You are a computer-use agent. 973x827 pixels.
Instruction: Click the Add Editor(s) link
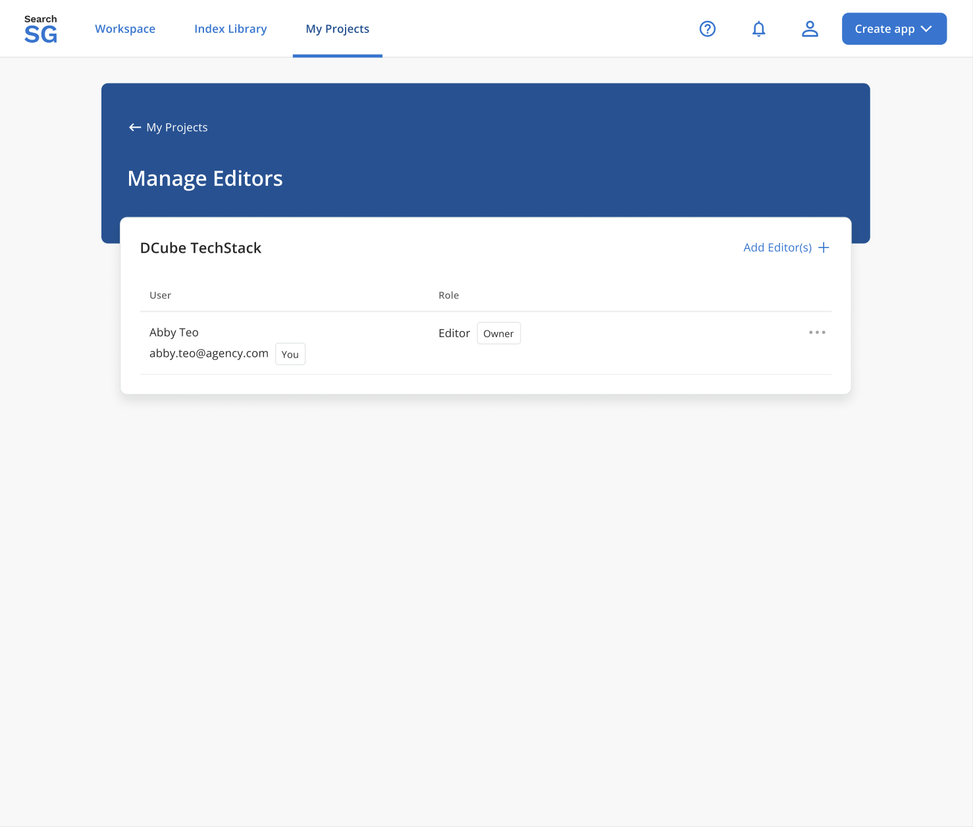point(777,247)
